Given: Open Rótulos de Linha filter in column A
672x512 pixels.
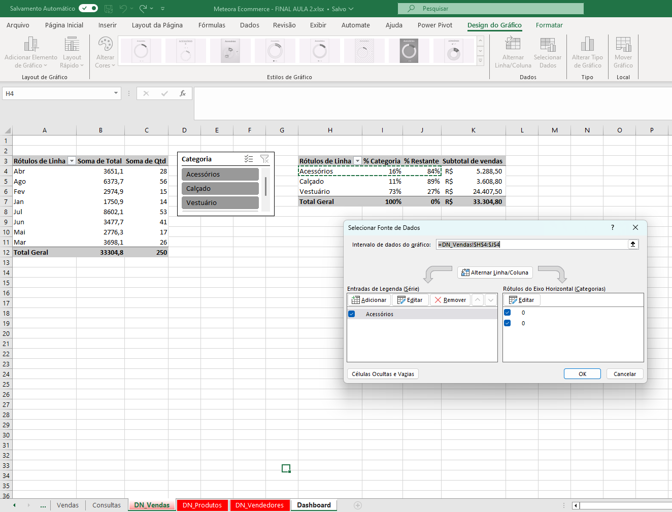Looking at the screenshot, I should coord(72,161).
